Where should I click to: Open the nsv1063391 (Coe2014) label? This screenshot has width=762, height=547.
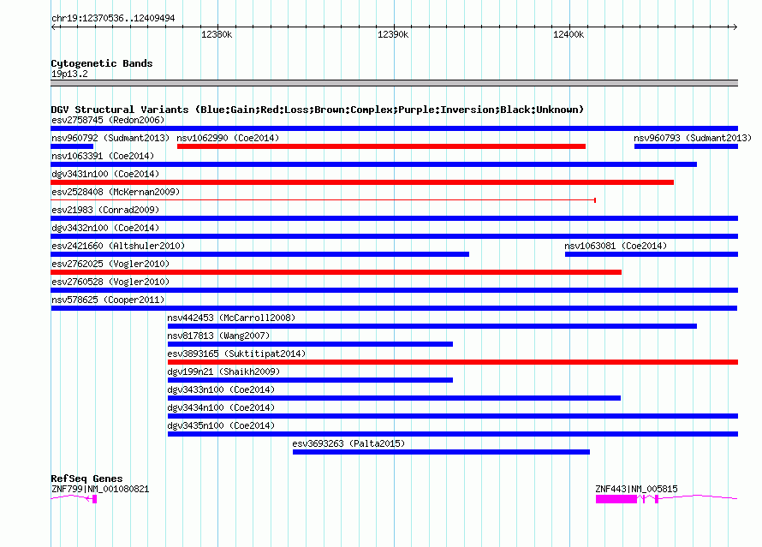103,156
